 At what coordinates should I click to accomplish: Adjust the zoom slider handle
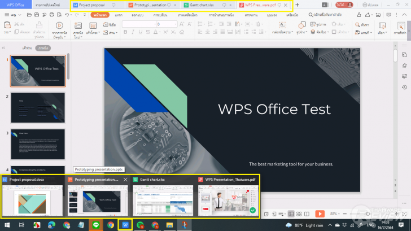pyautogui.click(x=368, y=214)
